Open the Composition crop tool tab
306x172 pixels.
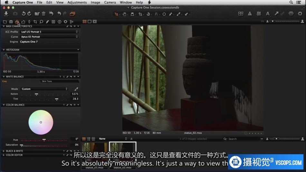click(35, 22)
